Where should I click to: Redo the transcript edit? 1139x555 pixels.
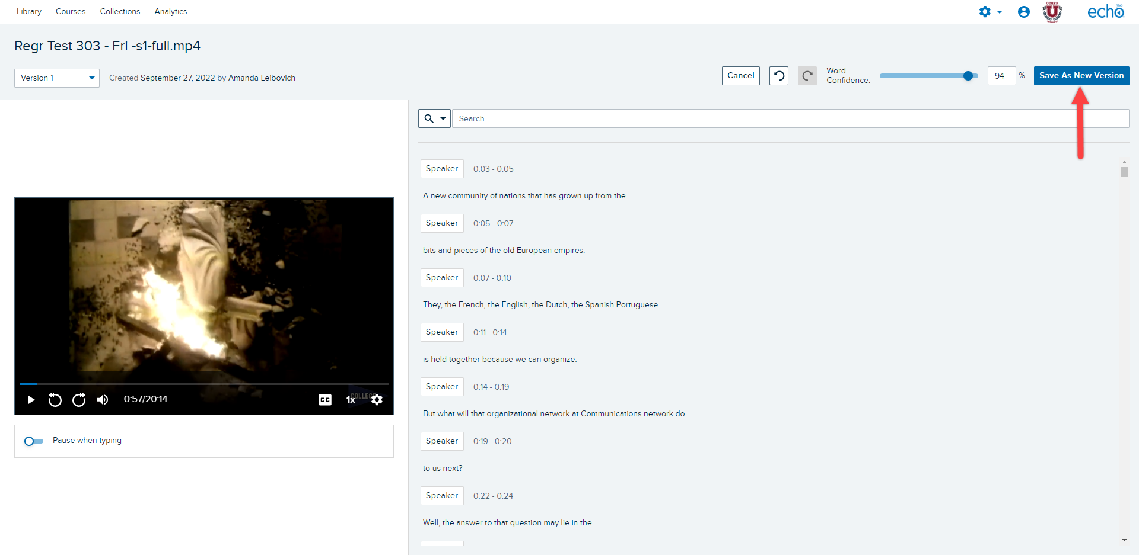tap(807, 76)
